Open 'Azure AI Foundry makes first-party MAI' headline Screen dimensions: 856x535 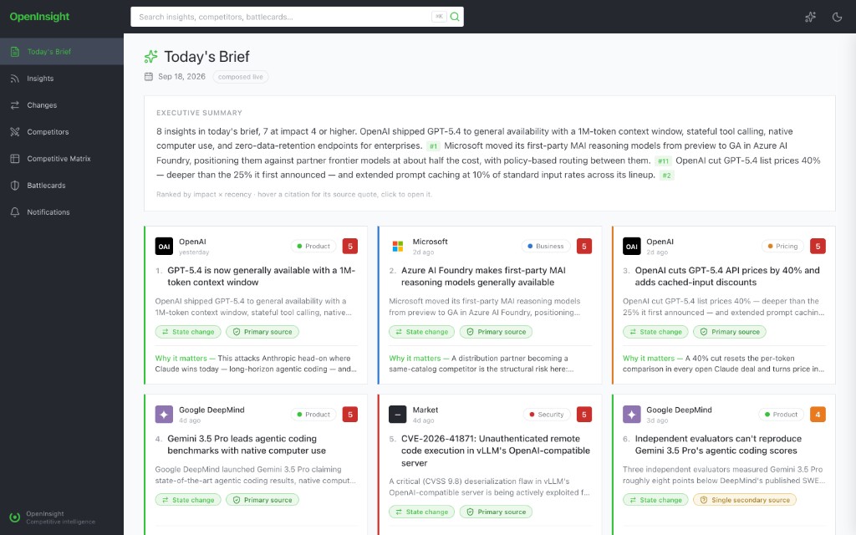click(483, 276)
